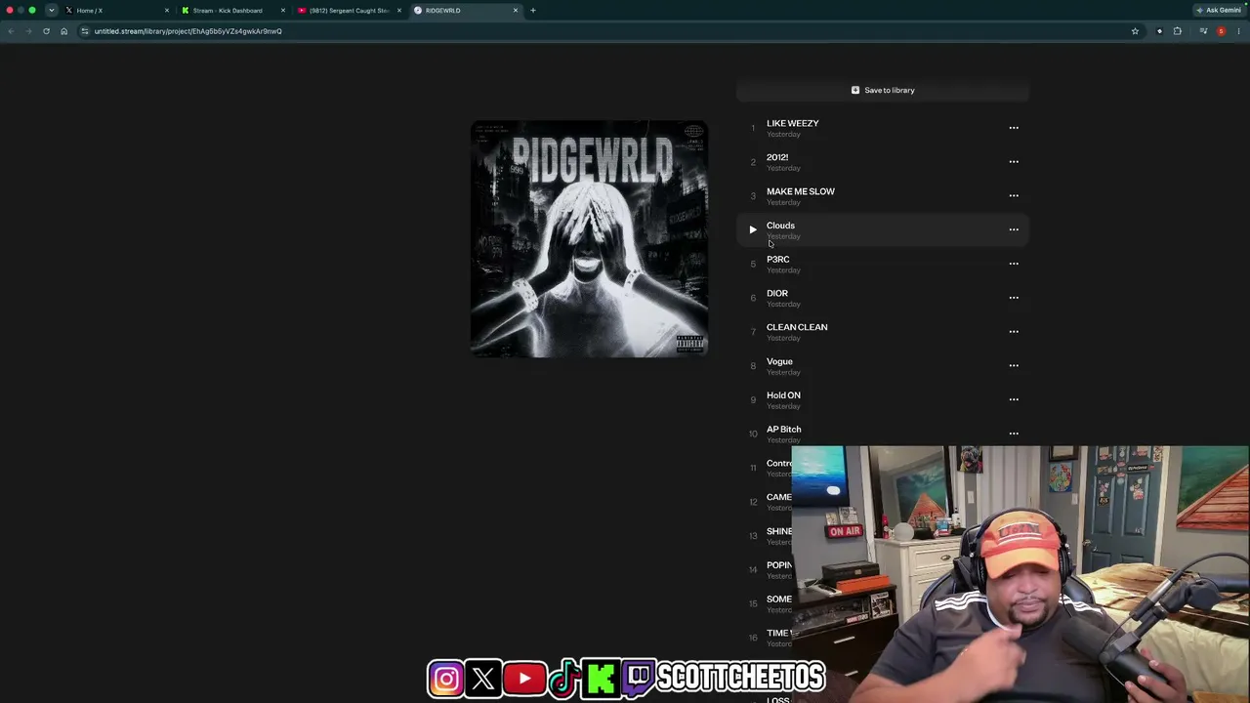The image size is (1250, 703).
Task: Select the Hold ON track title
Action: coord(783,395)
